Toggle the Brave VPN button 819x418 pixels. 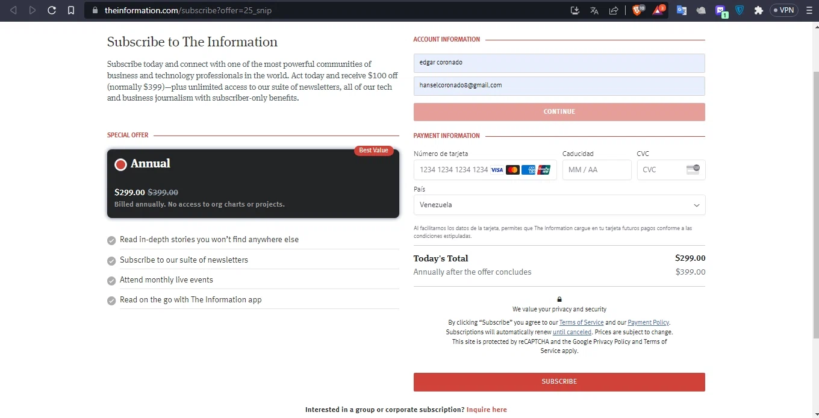point(784,10)
